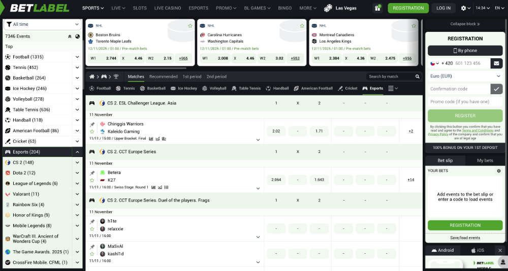Click the phone number input field

472,63
